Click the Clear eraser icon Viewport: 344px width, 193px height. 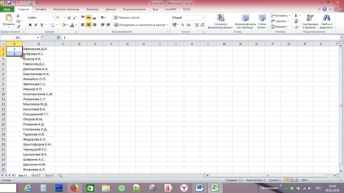(296, 26)
